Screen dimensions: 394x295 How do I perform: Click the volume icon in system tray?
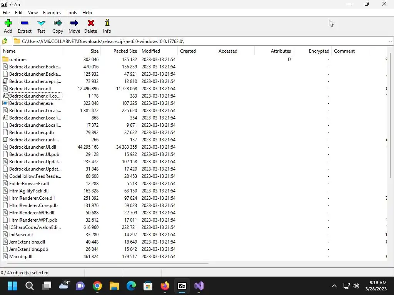coord(356,286)
